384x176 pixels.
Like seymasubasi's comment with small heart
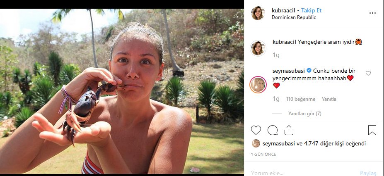click(x=368, y=73)
